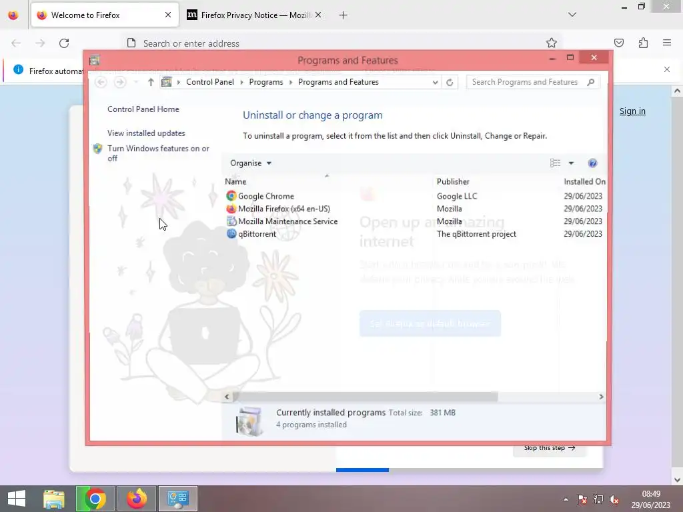Click Skip this step button
The image size is (683, 512).
pos(550,447)
